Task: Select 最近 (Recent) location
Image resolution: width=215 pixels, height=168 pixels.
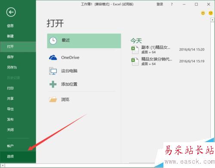Action: pos(84,41)
